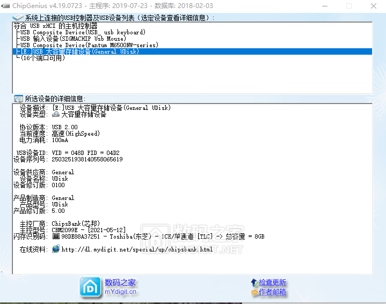Click the 设备修订版 0100 value

pos(59,185)
